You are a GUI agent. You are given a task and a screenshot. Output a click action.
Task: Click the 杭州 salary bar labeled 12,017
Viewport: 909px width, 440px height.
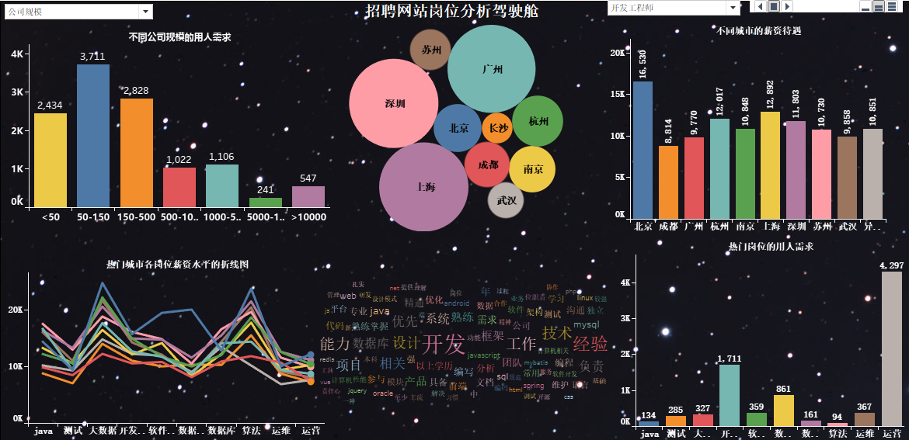point(719,168)
